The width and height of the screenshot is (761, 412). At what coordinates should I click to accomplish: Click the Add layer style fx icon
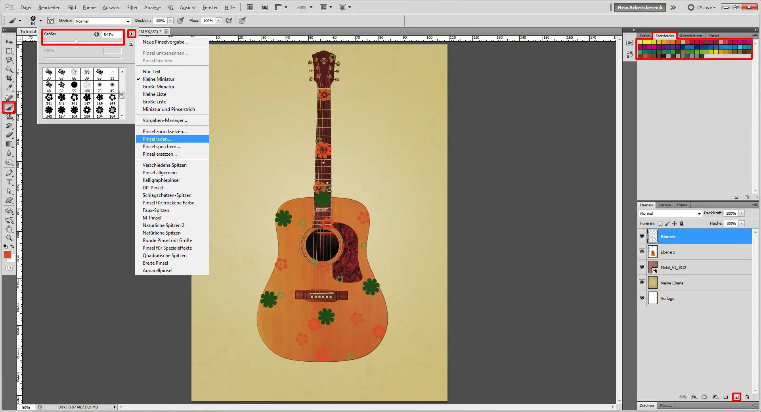tap(693, 397)
